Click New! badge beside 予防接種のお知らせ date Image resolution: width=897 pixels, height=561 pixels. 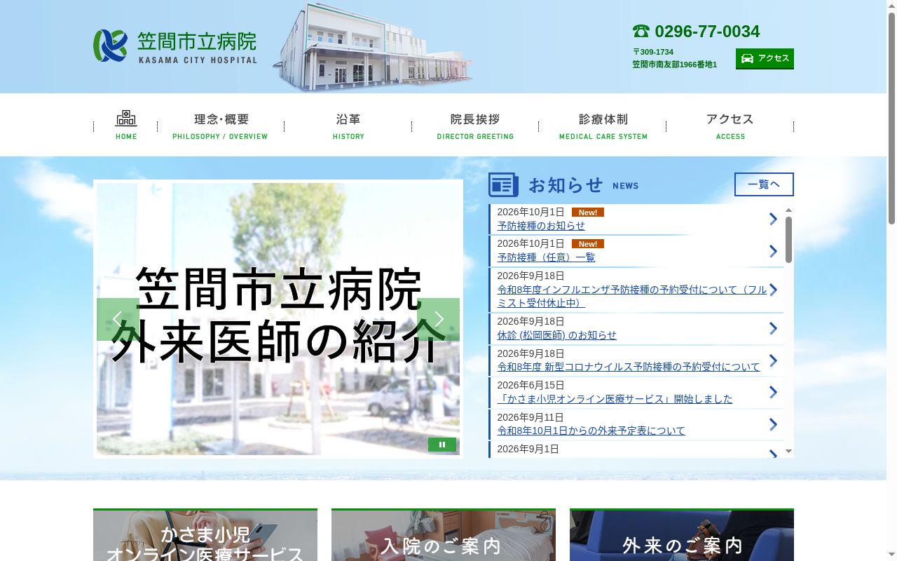coord(588,212)
